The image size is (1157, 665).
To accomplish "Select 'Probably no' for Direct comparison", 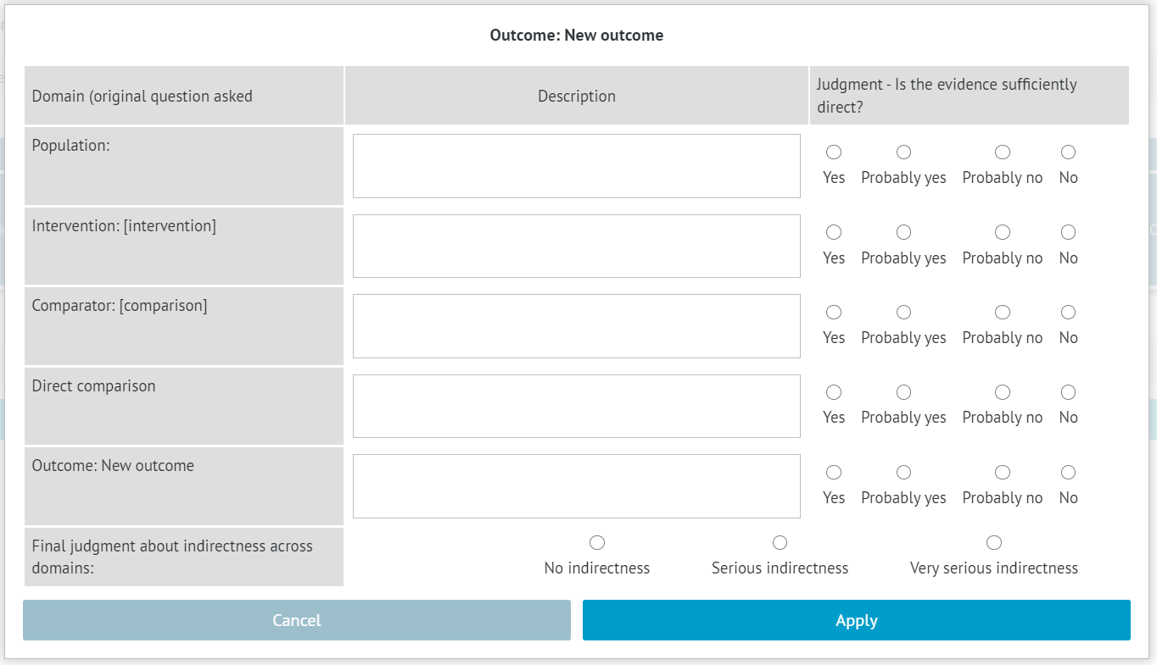I will [1002, 392].
